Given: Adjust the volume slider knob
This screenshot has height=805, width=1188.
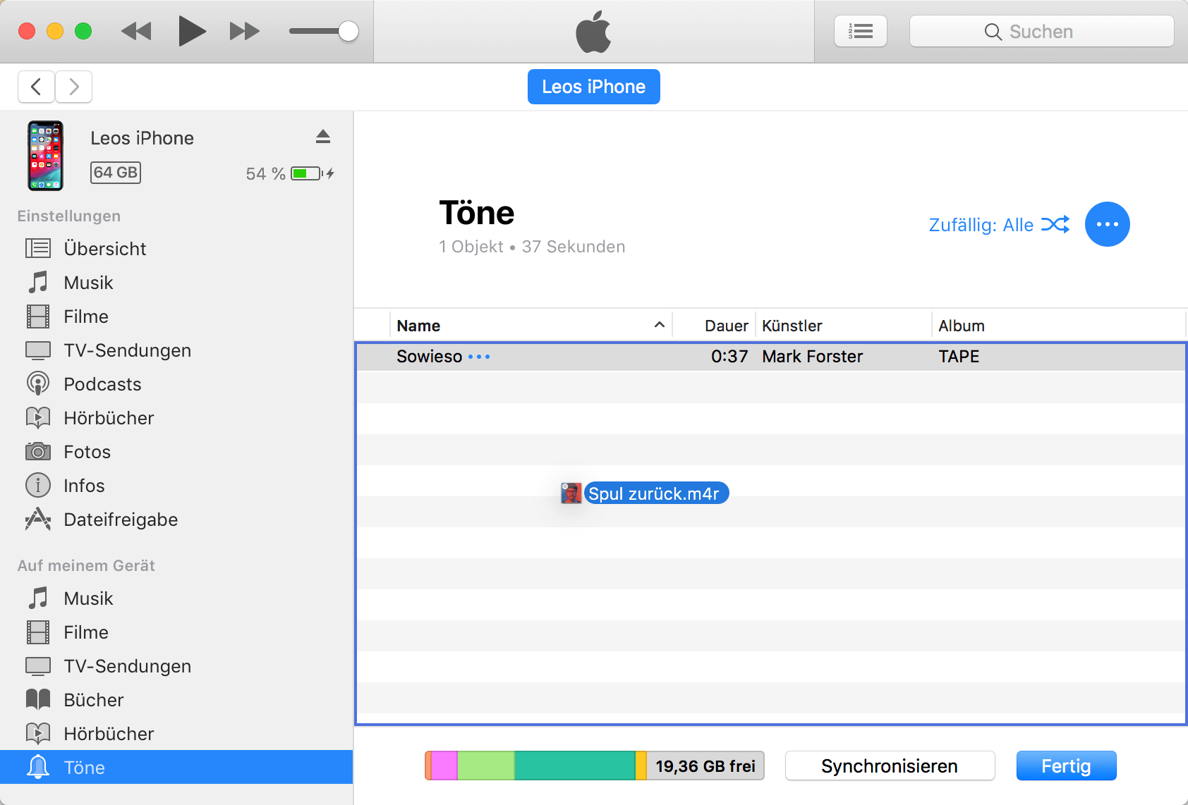Looking at the screenshot, I should [348, 31].
